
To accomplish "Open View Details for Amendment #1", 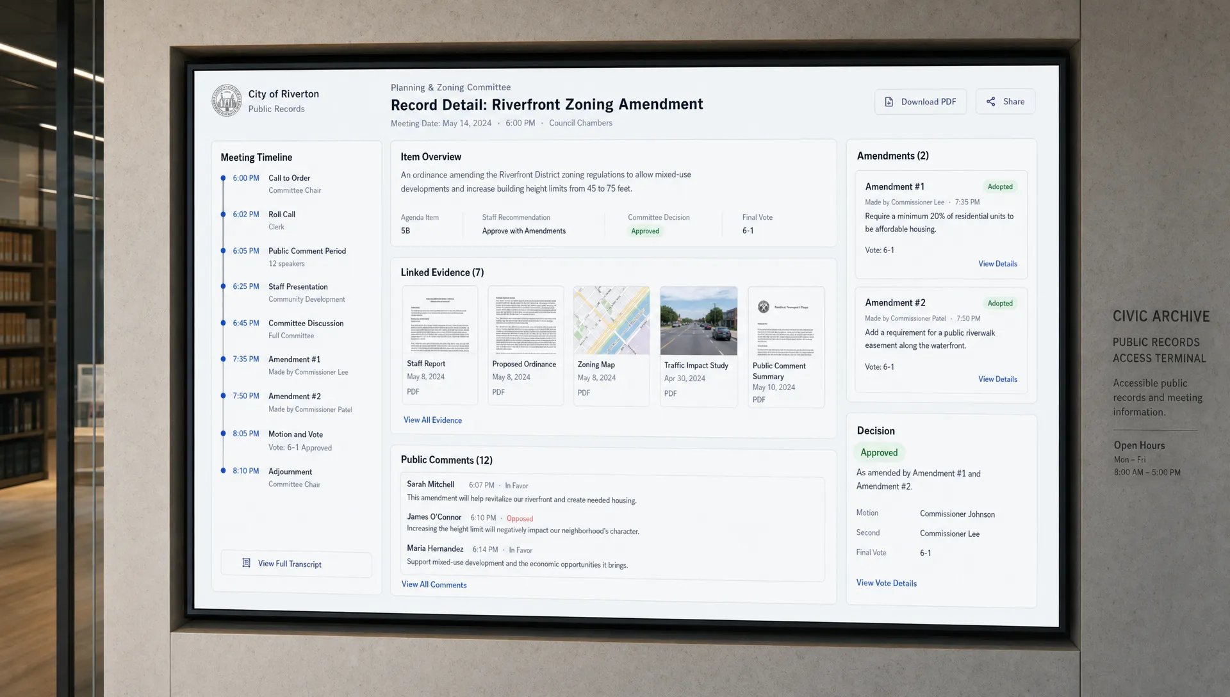I will coord(997,264).
